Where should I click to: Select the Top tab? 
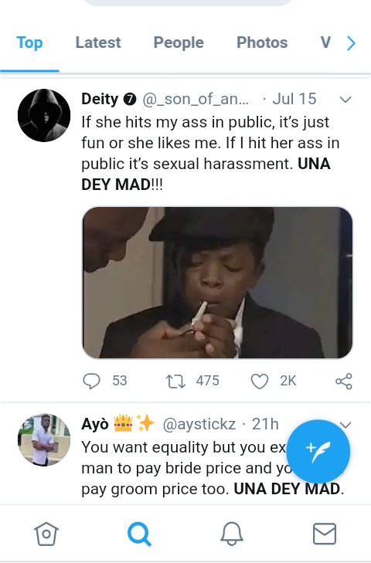pos(29,42)
